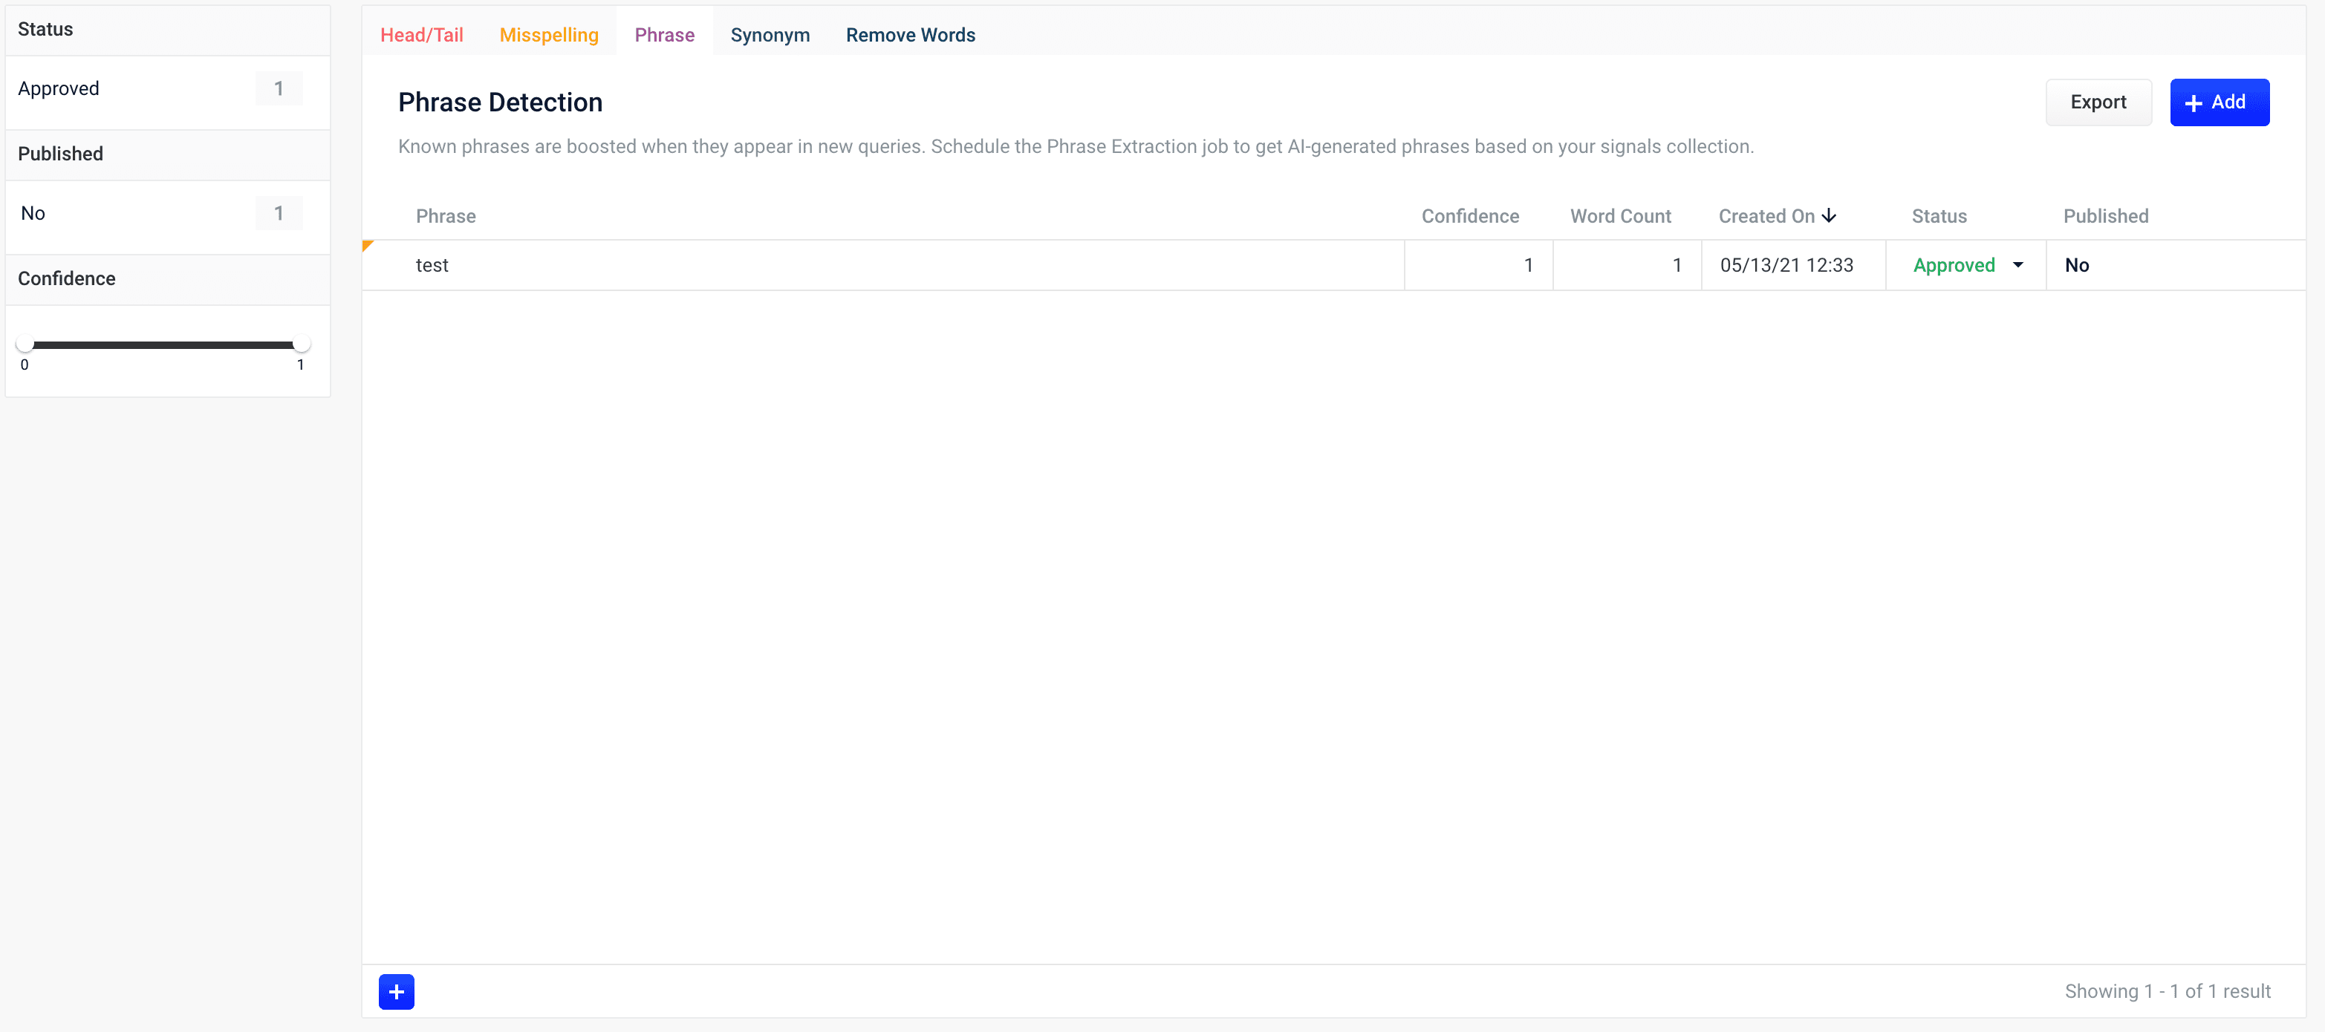Click the Confidence slider track
This screenshot has height=1032, width=2325.
click(163, 344)
